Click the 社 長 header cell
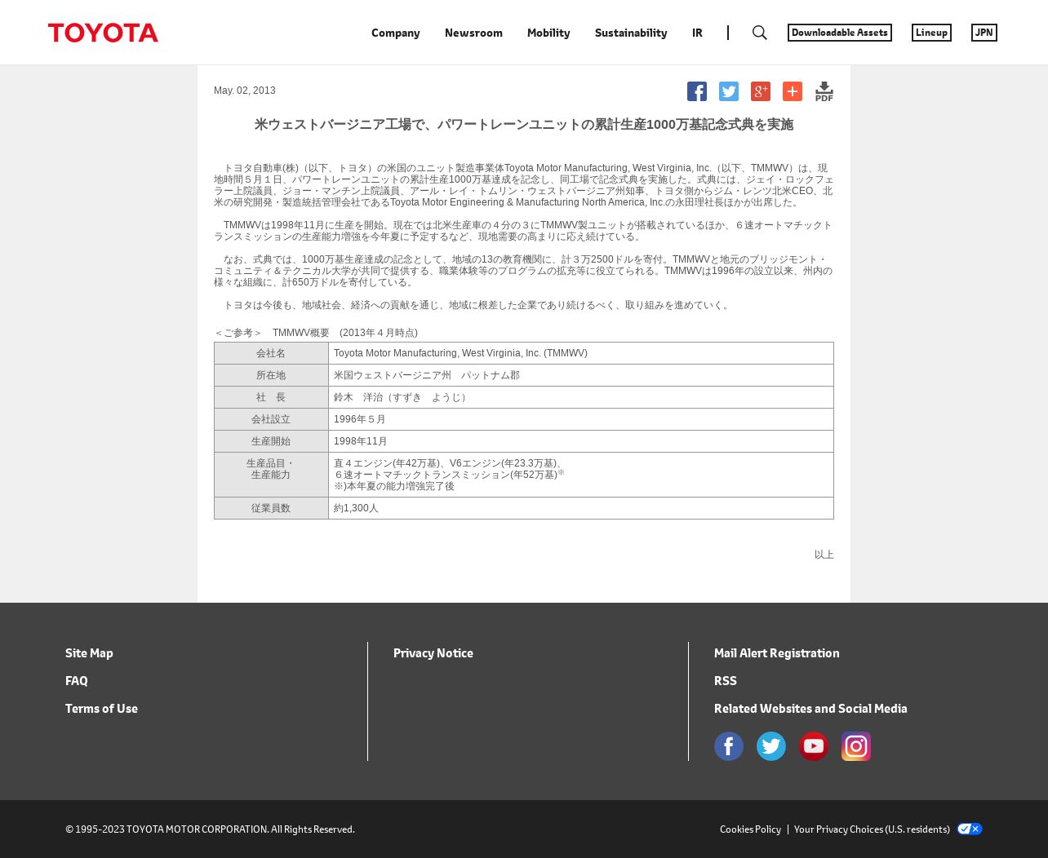 coord(271,397)
